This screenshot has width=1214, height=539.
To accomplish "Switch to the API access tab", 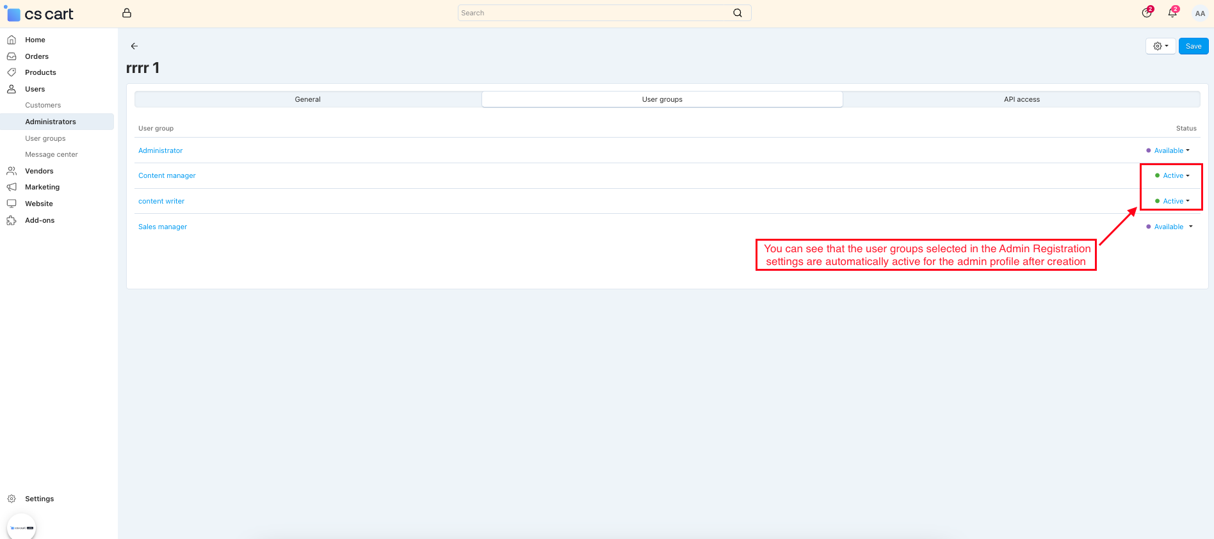I will click(1021, 99).
